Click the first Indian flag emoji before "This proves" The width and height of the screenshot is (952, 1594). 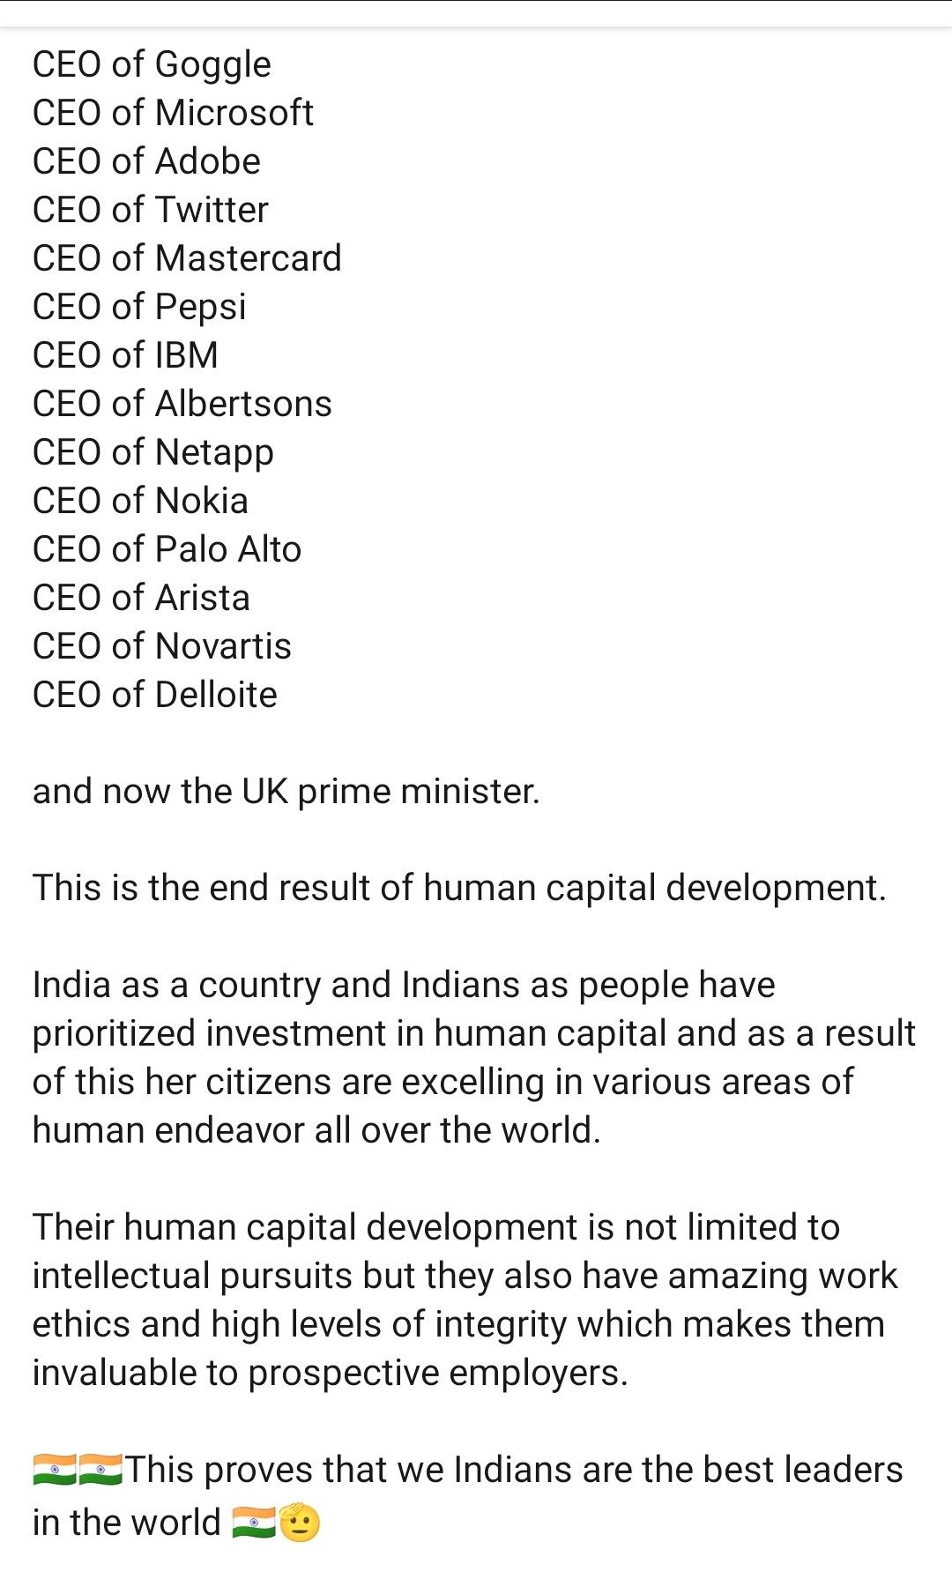coord(55,1470)
